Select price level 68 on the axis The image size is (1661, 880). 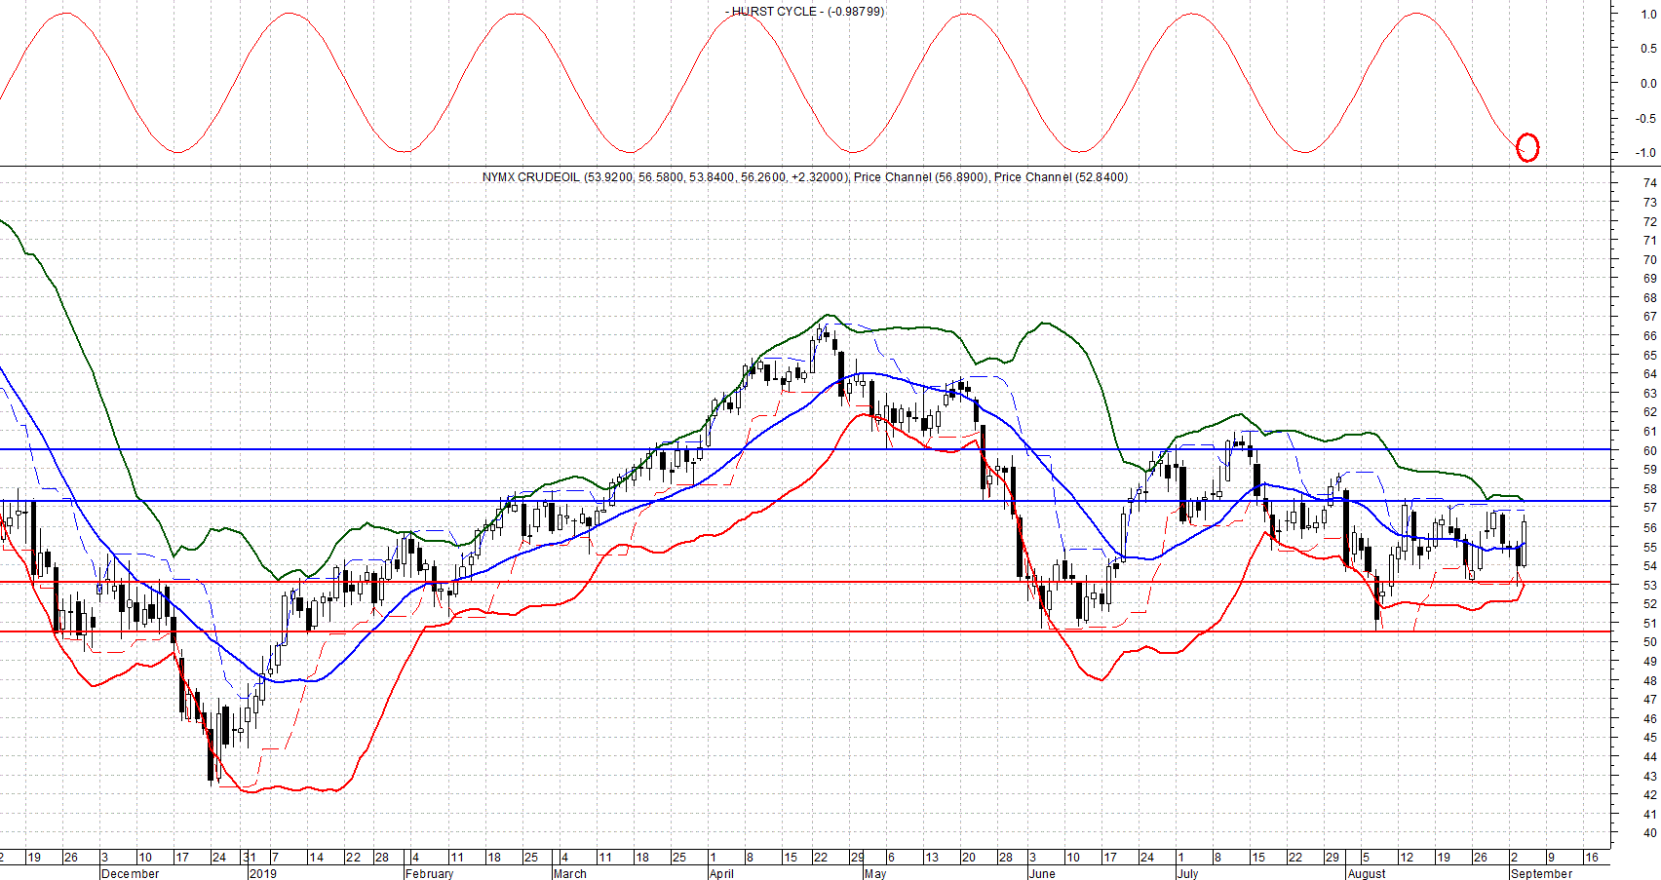[x=1650, y=298]
